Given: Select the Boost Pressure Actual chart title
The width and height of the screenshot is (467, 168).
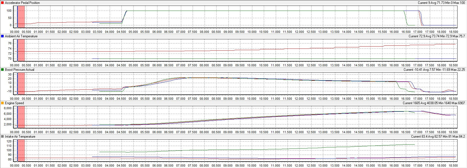Looking at the screenshot, I should pos(20,70).
